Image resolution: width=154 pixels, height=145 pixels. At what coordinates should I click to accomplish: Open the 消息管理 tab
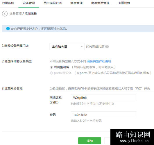click(x=76, y=3)
